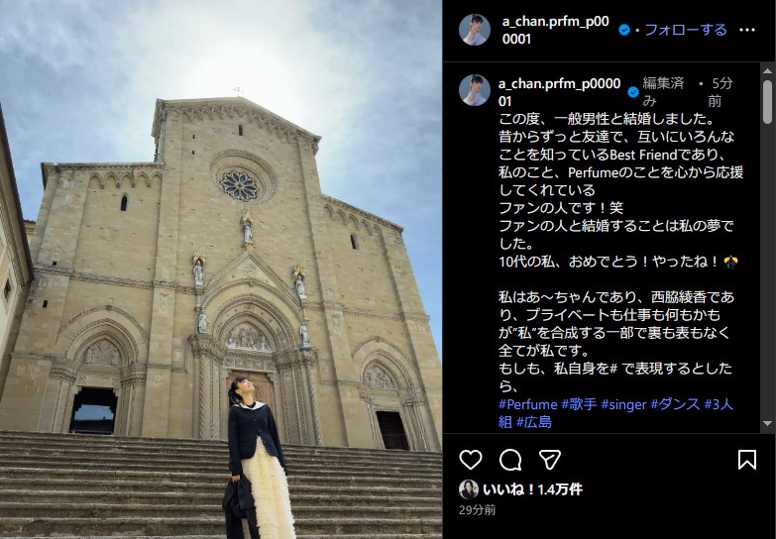Image resolution: width=776 pixels, height=539 pixels.
Task: Click scrollbar up arrow in caption panel
Action: 767,71
